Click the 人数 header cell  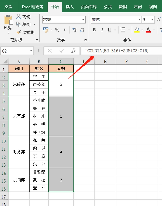point(61,69)
